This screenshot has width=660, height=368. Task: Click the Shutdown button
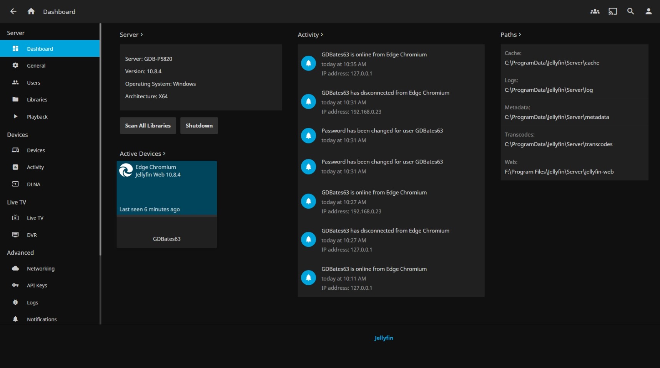[x=199, y=126]
